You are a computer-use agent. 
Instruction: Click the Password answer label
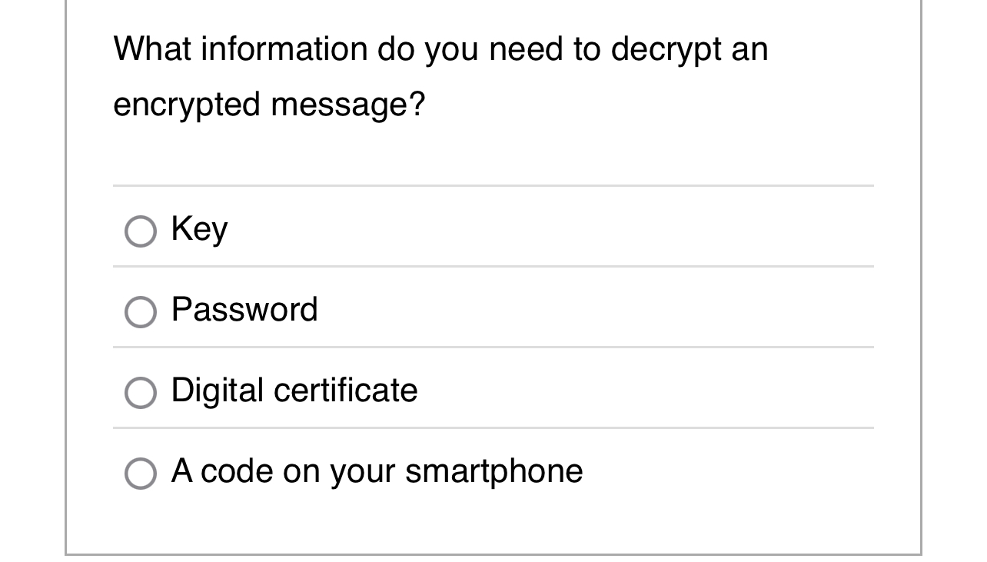(x=244, y=310)
